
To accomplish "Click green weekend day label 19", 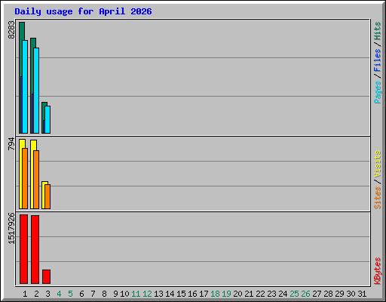I will [x=226, y=294].
